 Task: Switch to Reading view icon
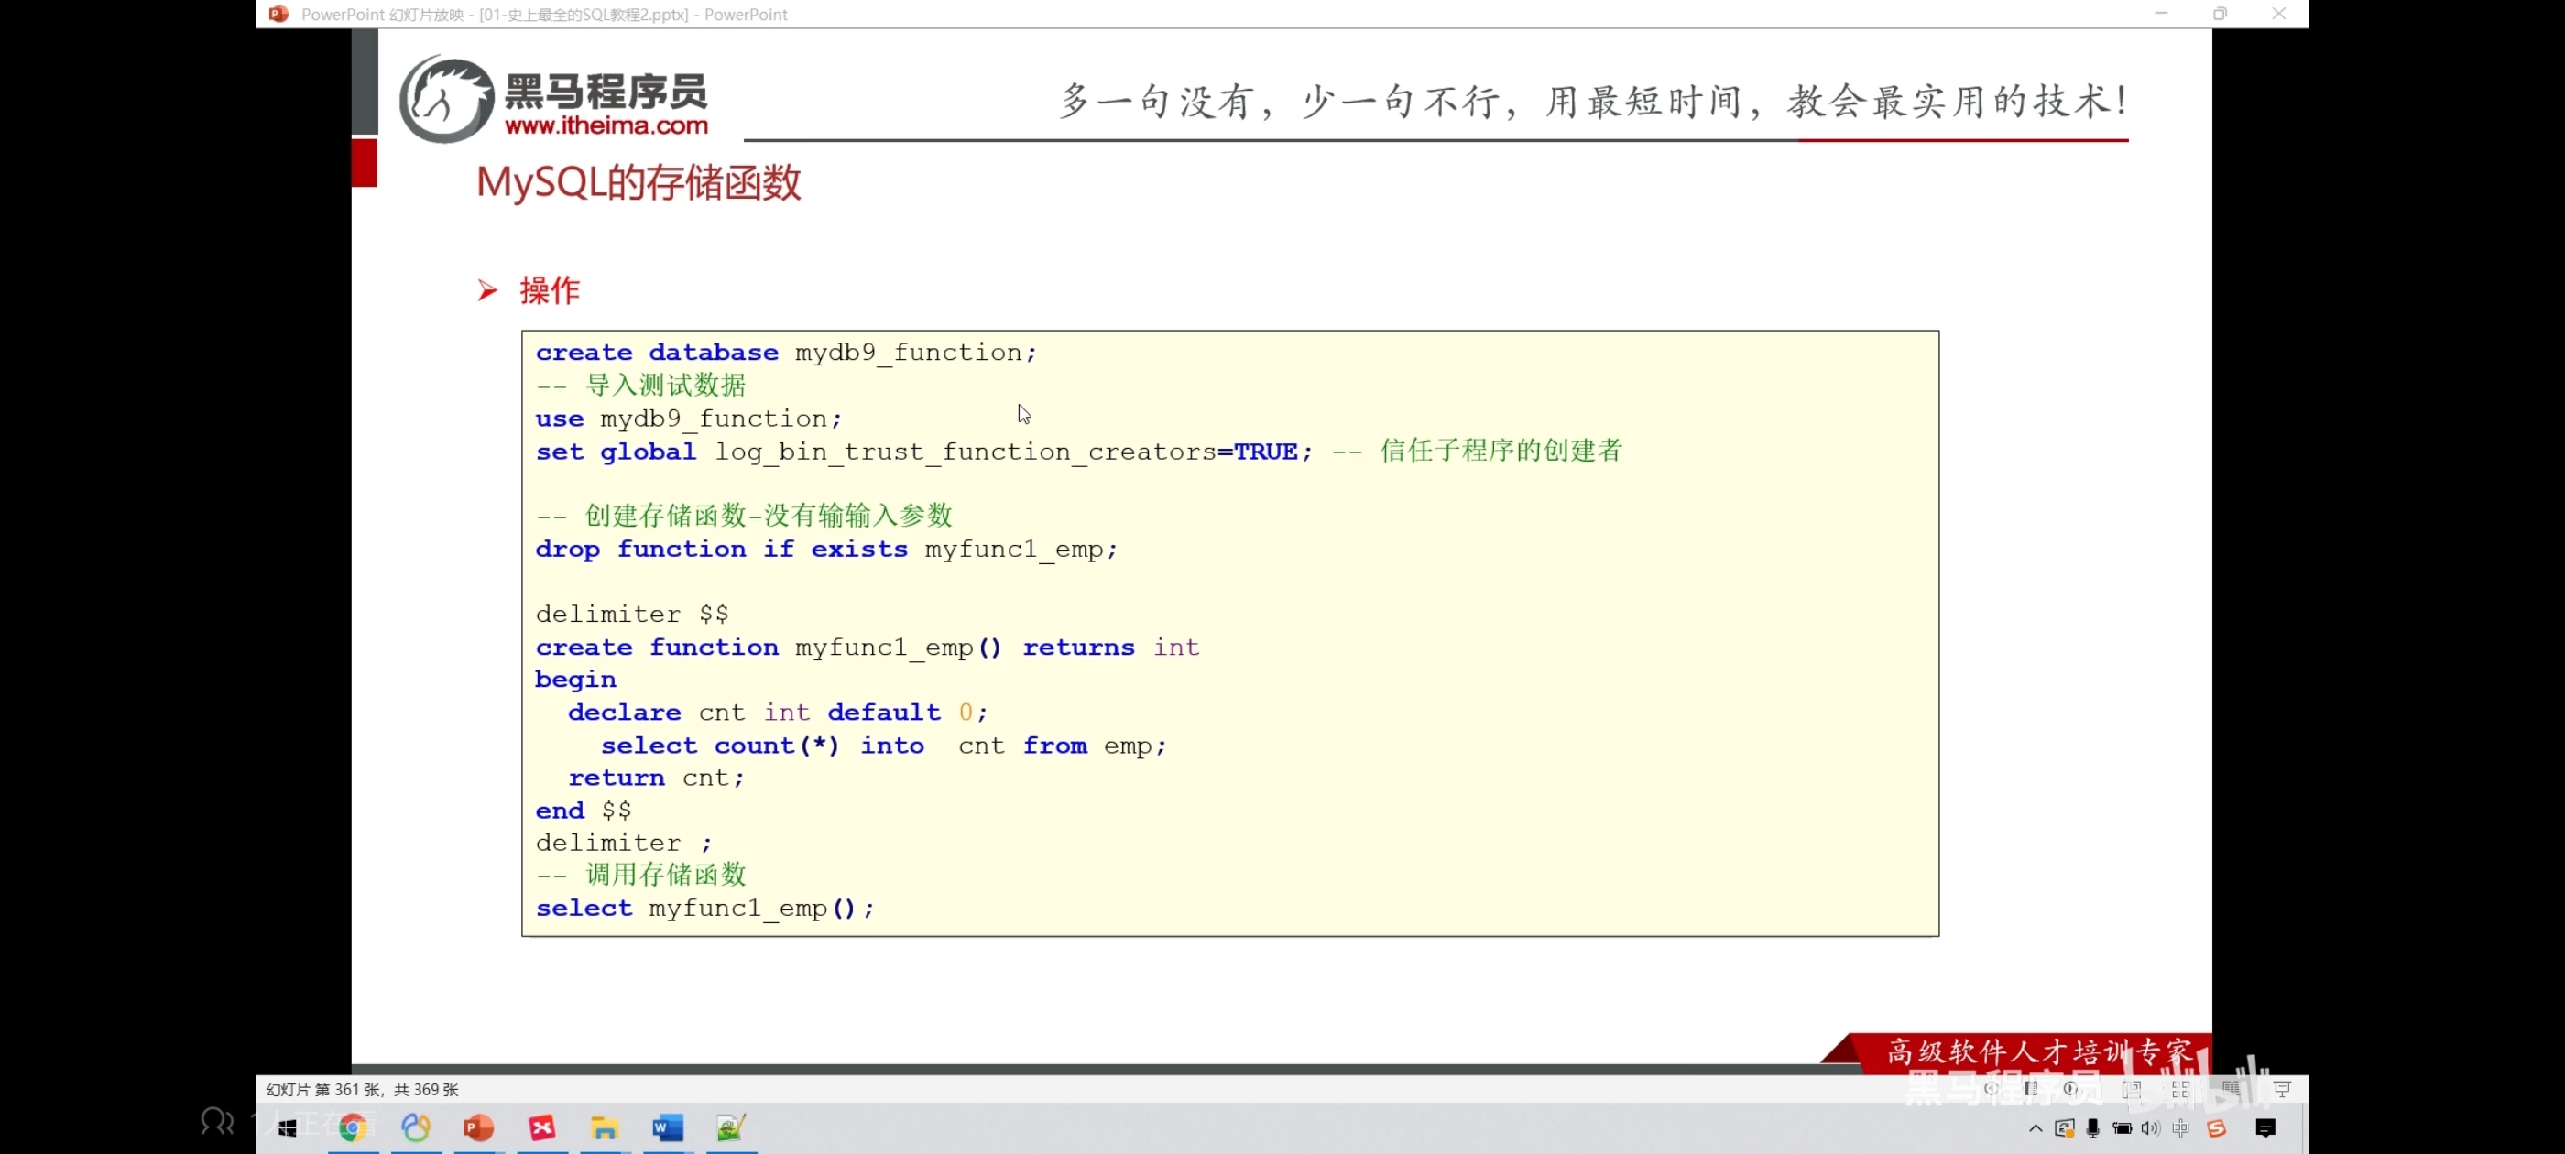tap(2231, 1089)
